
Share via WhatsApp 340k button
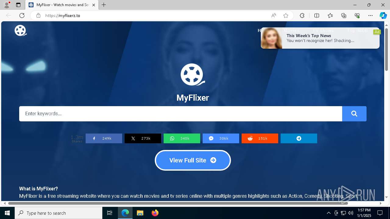tap(182, 138)
